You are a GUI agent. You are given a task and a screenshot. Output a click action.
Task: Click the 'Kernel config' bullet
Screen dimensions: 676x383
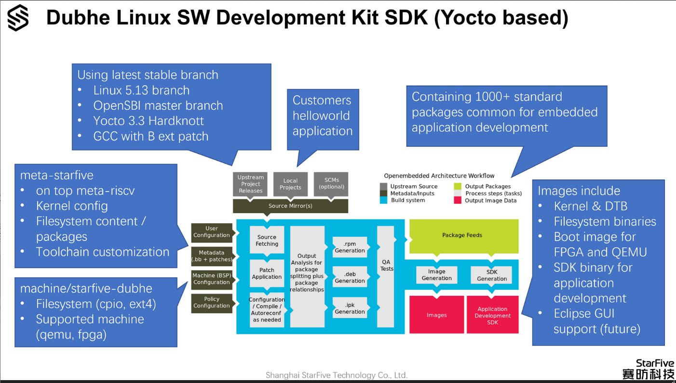click(x=72, y=206)
